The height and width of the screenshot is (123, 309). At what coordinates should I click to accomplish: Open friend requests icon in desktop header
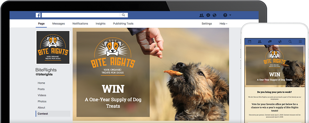pos(201,15)
